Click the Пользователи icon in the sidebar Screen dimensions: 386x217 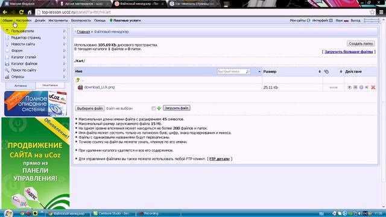7,31
